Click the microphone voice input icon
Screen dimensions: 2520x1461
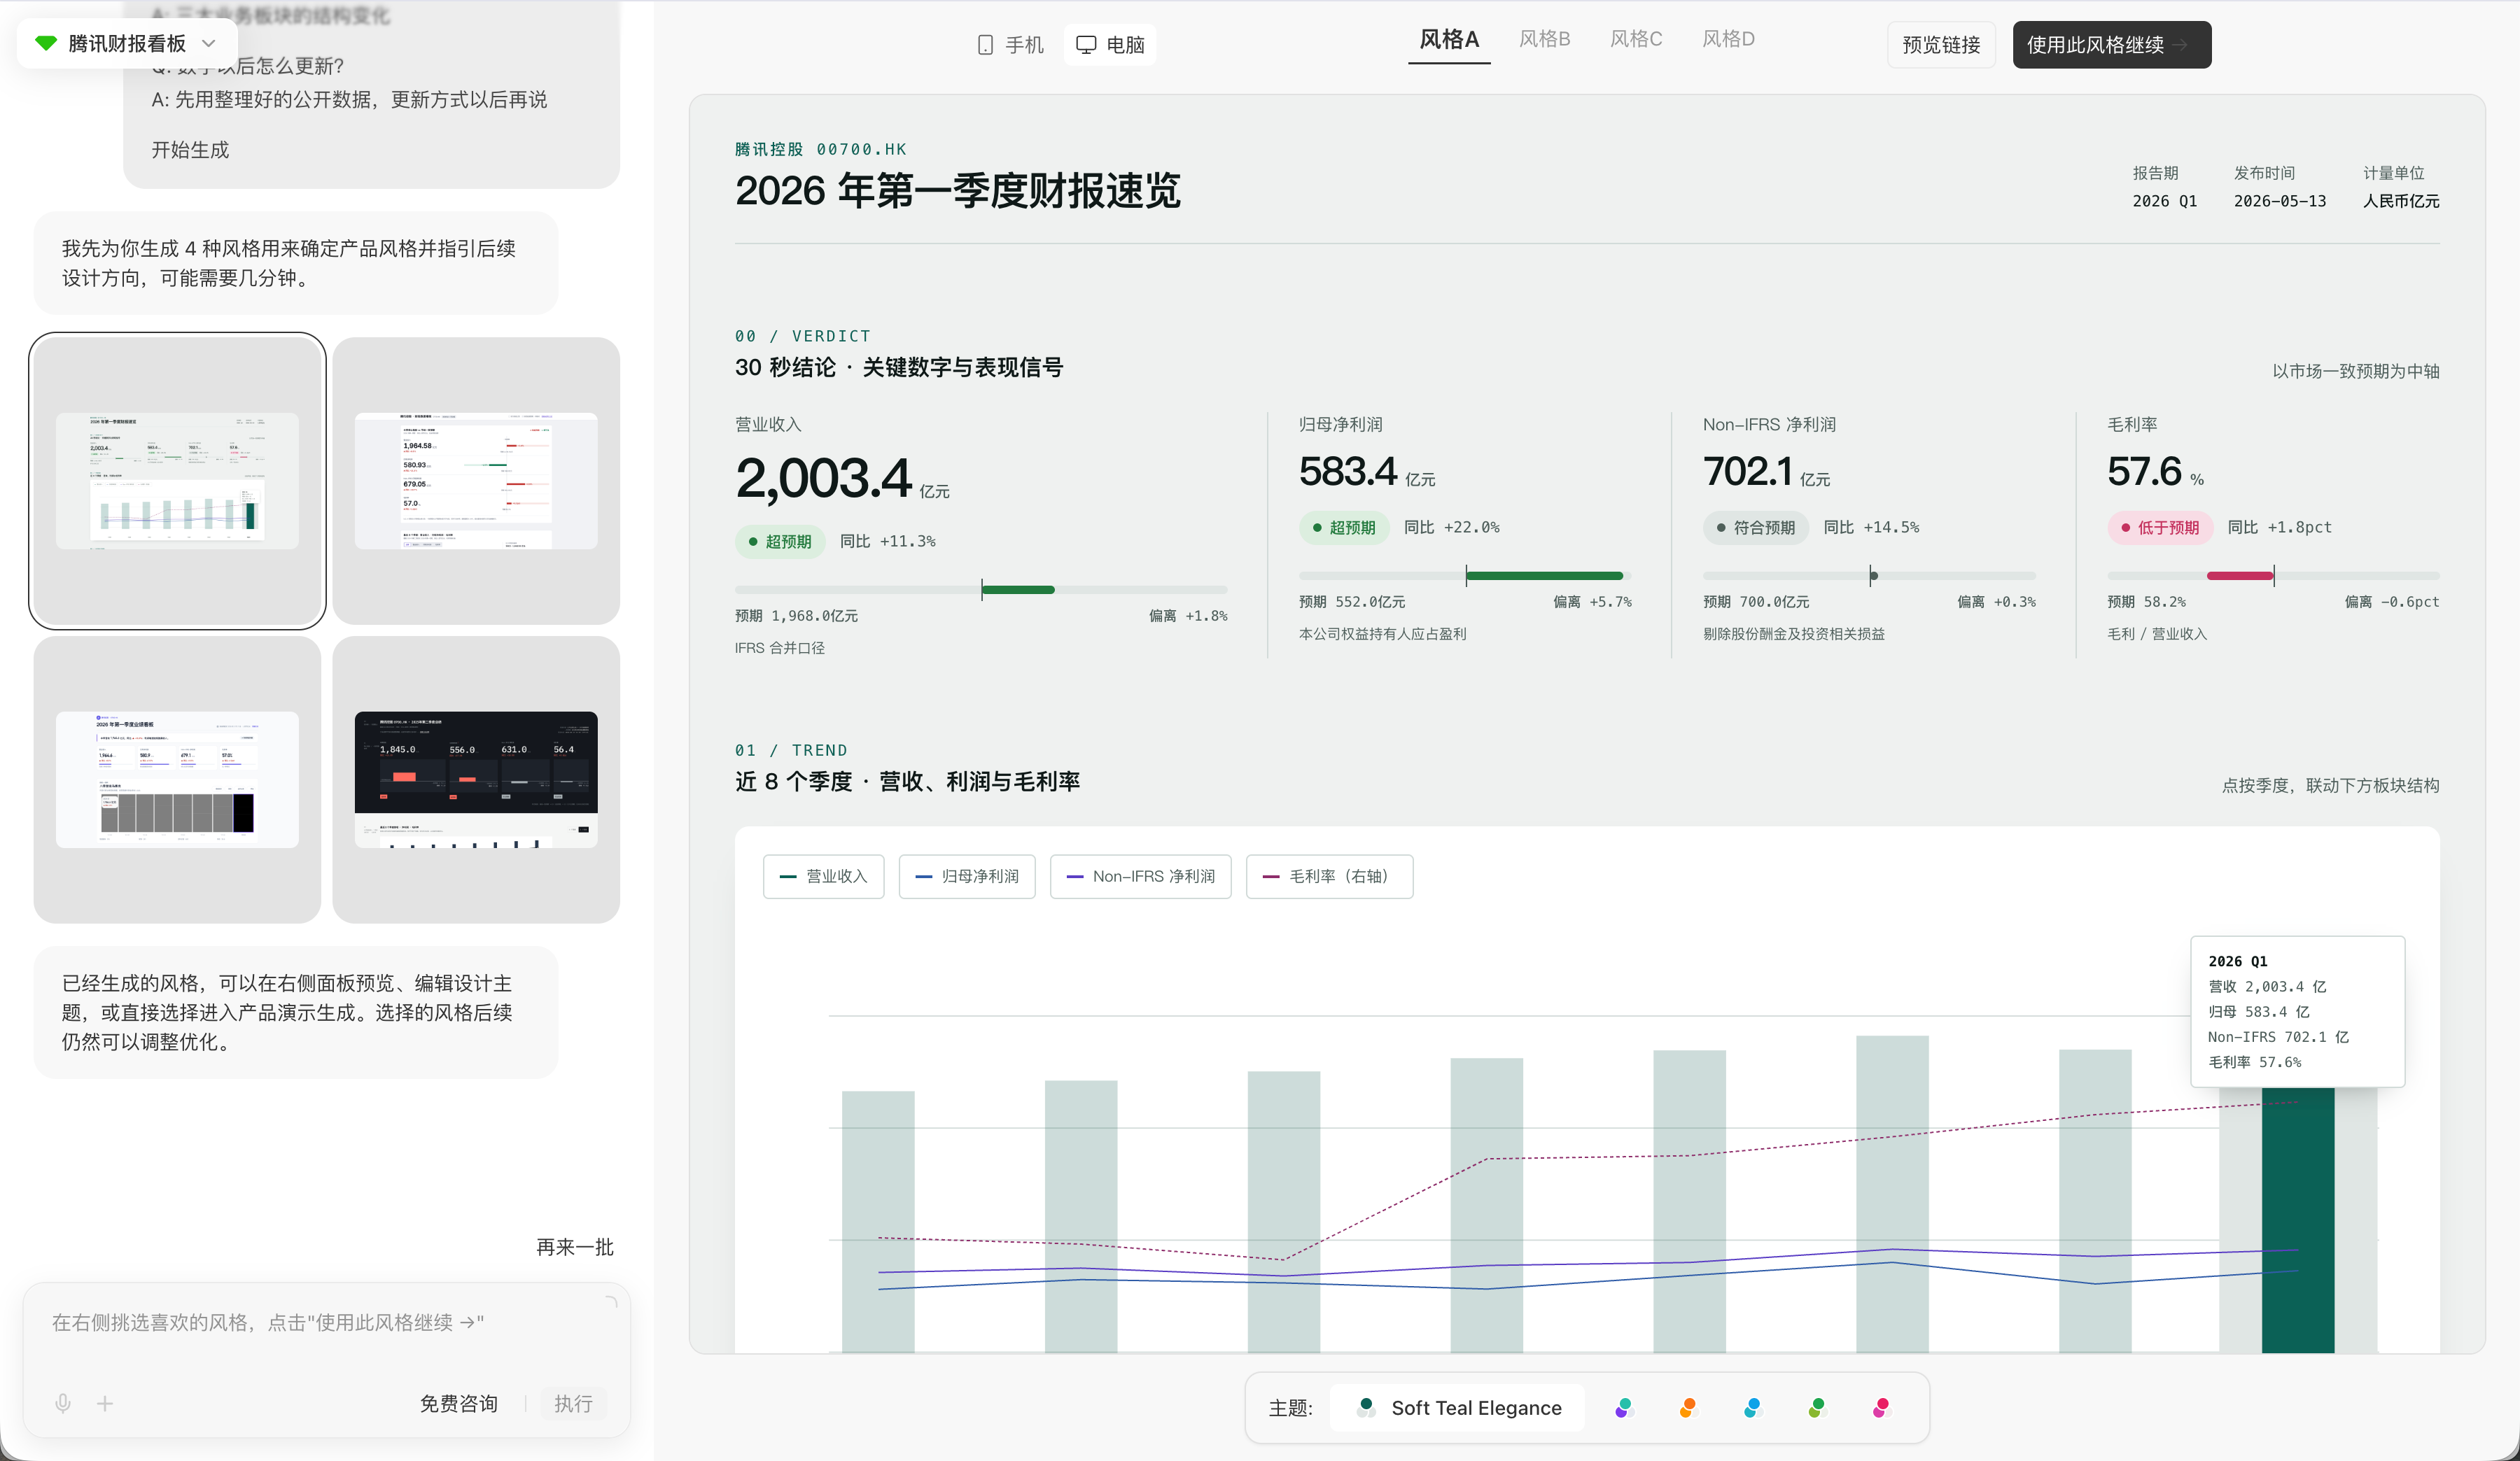[63, 1403]
